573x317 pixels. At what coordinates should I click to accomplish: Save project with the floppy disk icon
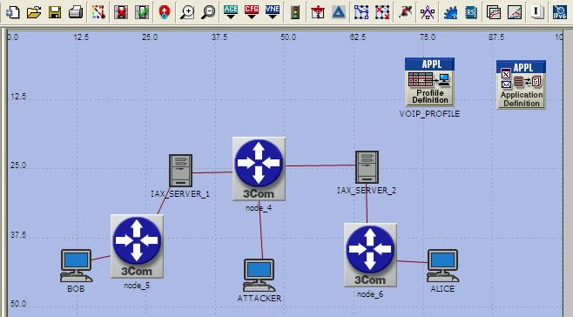(x=55, y=12)
